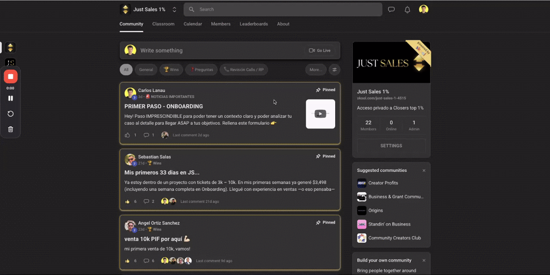Select the JS community icon in left sidebar

[10, 62]
